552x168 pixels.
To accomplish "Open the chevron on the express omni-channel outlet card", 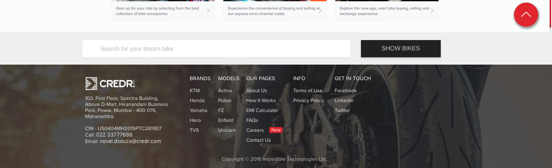I will (x=320, y=11).
